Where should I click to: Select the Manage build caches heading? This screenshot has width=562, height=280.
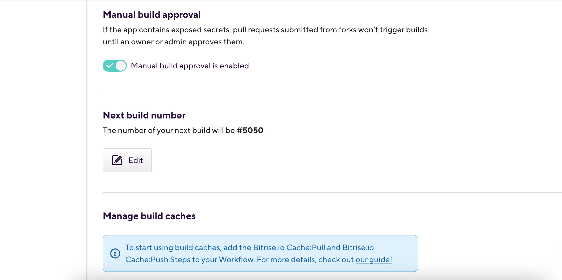149,216
